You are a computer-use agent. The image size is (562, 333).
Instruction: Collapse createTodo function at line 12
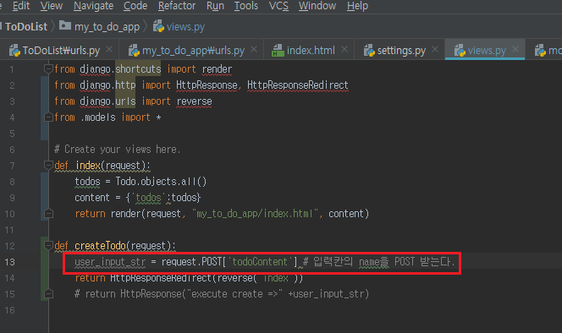48,246
